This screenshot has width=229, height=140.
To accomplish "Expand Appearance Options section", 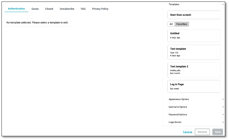I will 196,99.
